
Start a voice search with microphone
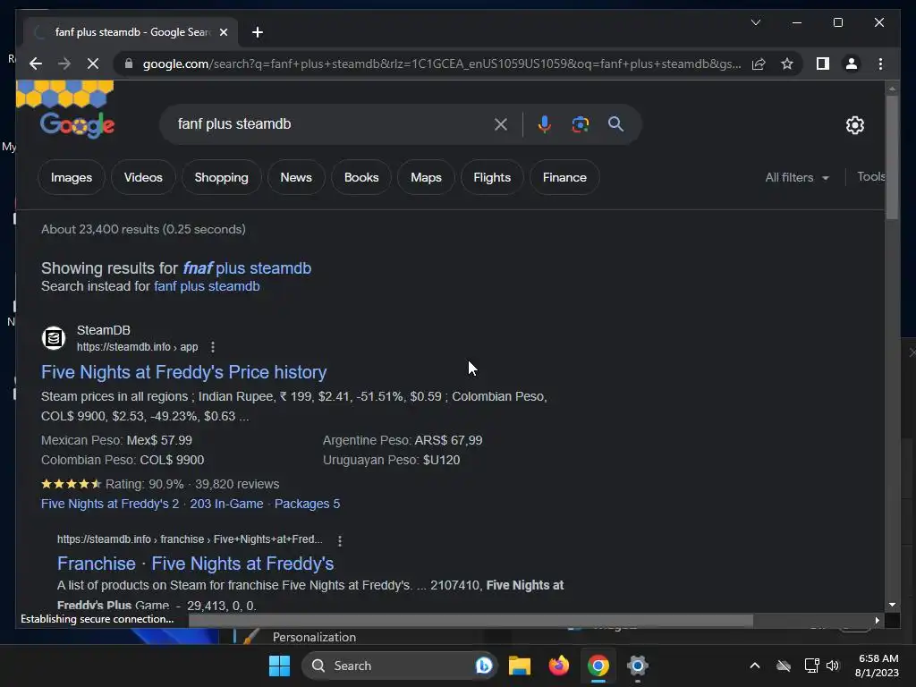[x=544, y=123]
